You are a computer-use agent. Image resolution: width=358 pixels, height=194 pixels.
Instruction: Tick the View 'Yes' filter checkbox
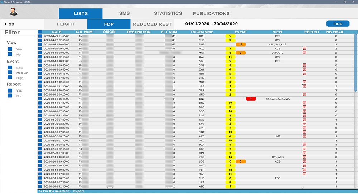(10, 49)
